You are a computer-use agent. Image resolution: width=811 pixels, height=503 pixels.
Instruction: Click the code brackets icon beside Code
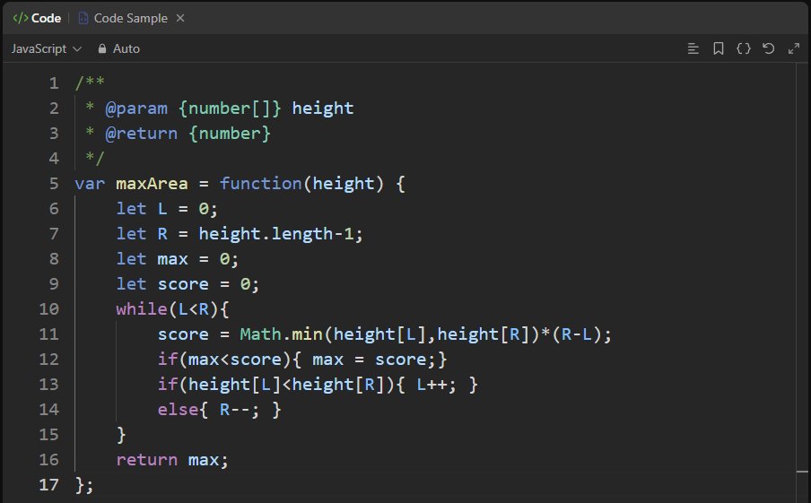21,18
